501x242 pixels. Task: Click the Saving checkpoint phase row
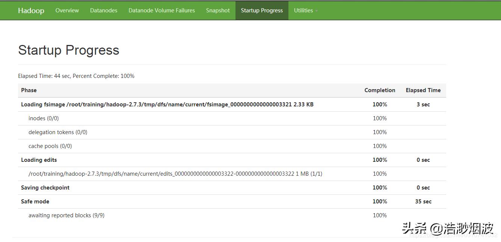point(45,188)
